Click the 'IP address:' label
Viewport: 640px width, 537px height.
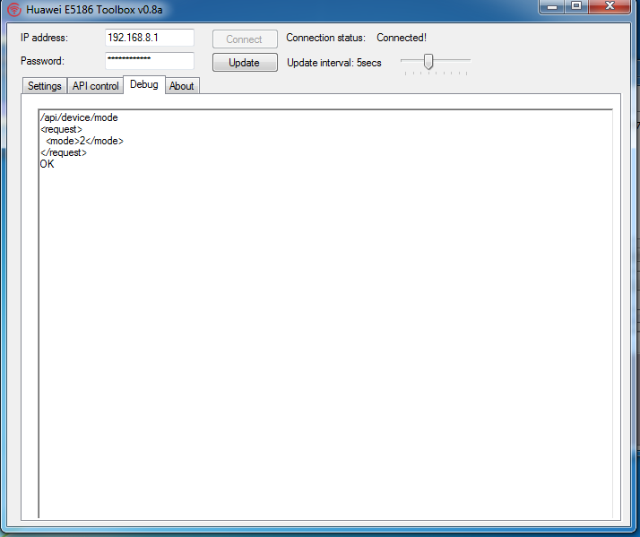[x=44, y=38]
